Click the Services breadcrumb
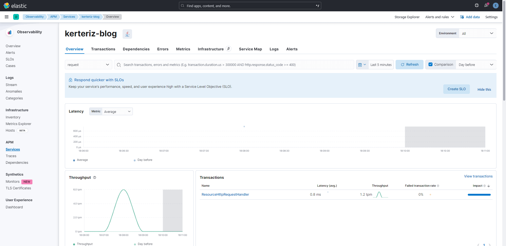Image resolution: width=506 pixels, height=246 pixels. 69,17
